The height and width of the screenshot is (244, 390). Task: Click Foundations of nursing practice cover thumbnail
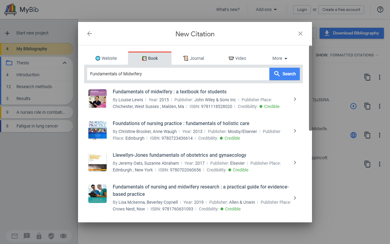point(97,131)
